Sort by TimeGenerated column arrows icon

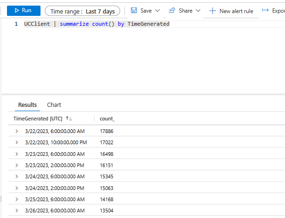[68, 119]
